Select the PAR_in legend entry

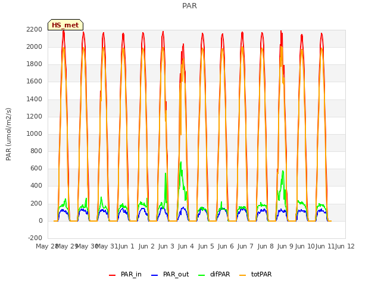[125, 274]
